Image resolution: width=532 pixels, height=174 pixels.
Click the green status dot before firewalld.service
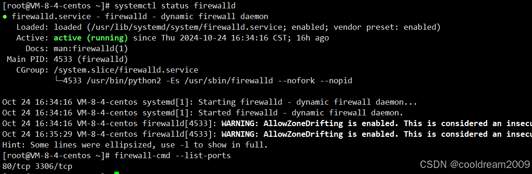click(5, 17)
